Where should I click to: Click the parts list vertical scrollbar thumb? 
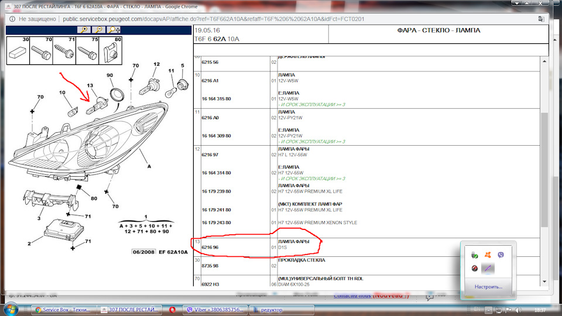pyautogui.click(x=544, y=170)
